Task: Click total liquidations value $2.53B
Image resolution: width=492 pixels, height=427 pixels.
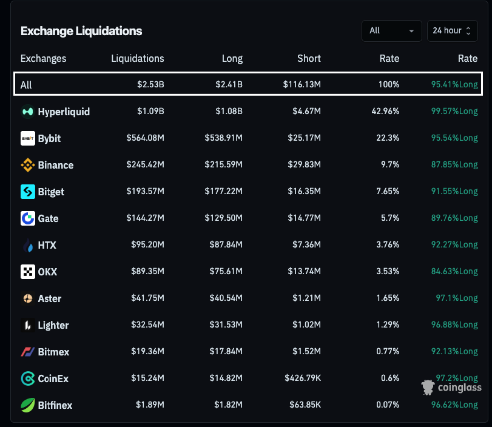Action: [x=150, y=84]
